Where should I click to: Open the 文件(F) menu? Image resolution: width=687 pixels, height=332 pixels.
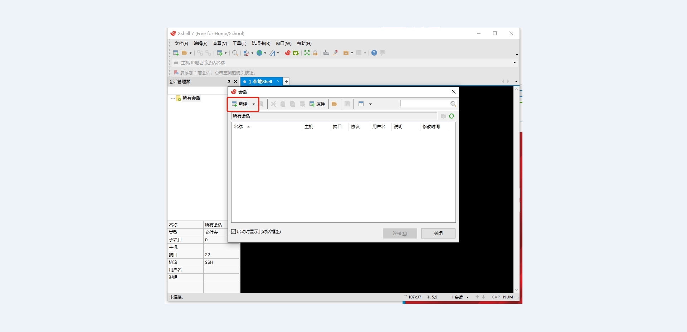pos(181,44)
